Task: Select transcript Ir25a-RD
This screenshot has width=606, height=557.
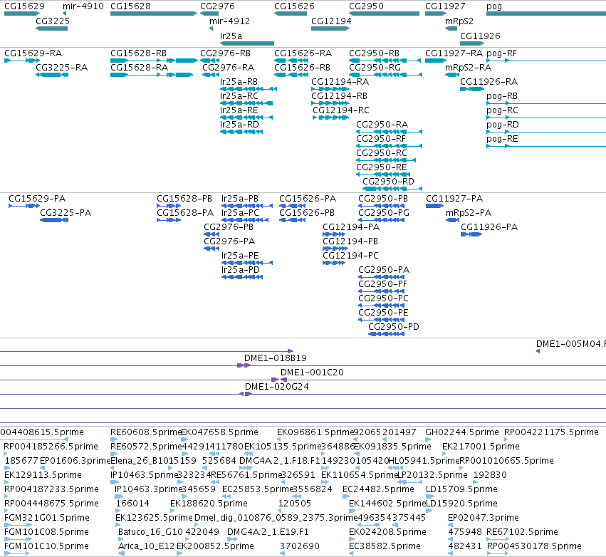Action: [x=241, y=132]
